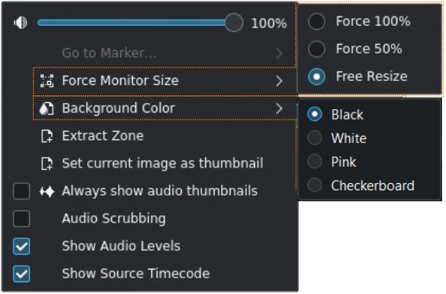Mute audio with the speaker icon
Image resolution: width=446 pixels, height=294 pixels.
click(x=20, y=23)
